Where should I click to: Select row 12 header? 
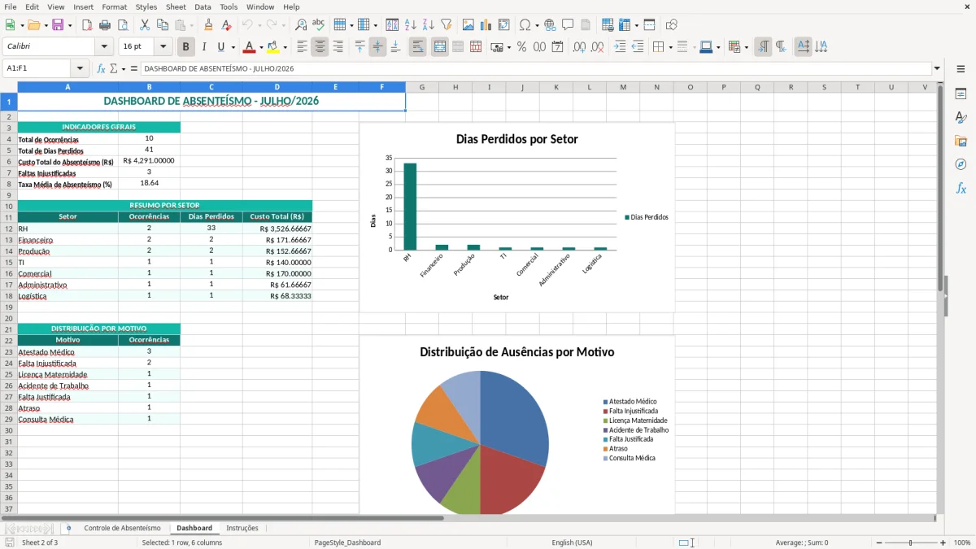8,229
